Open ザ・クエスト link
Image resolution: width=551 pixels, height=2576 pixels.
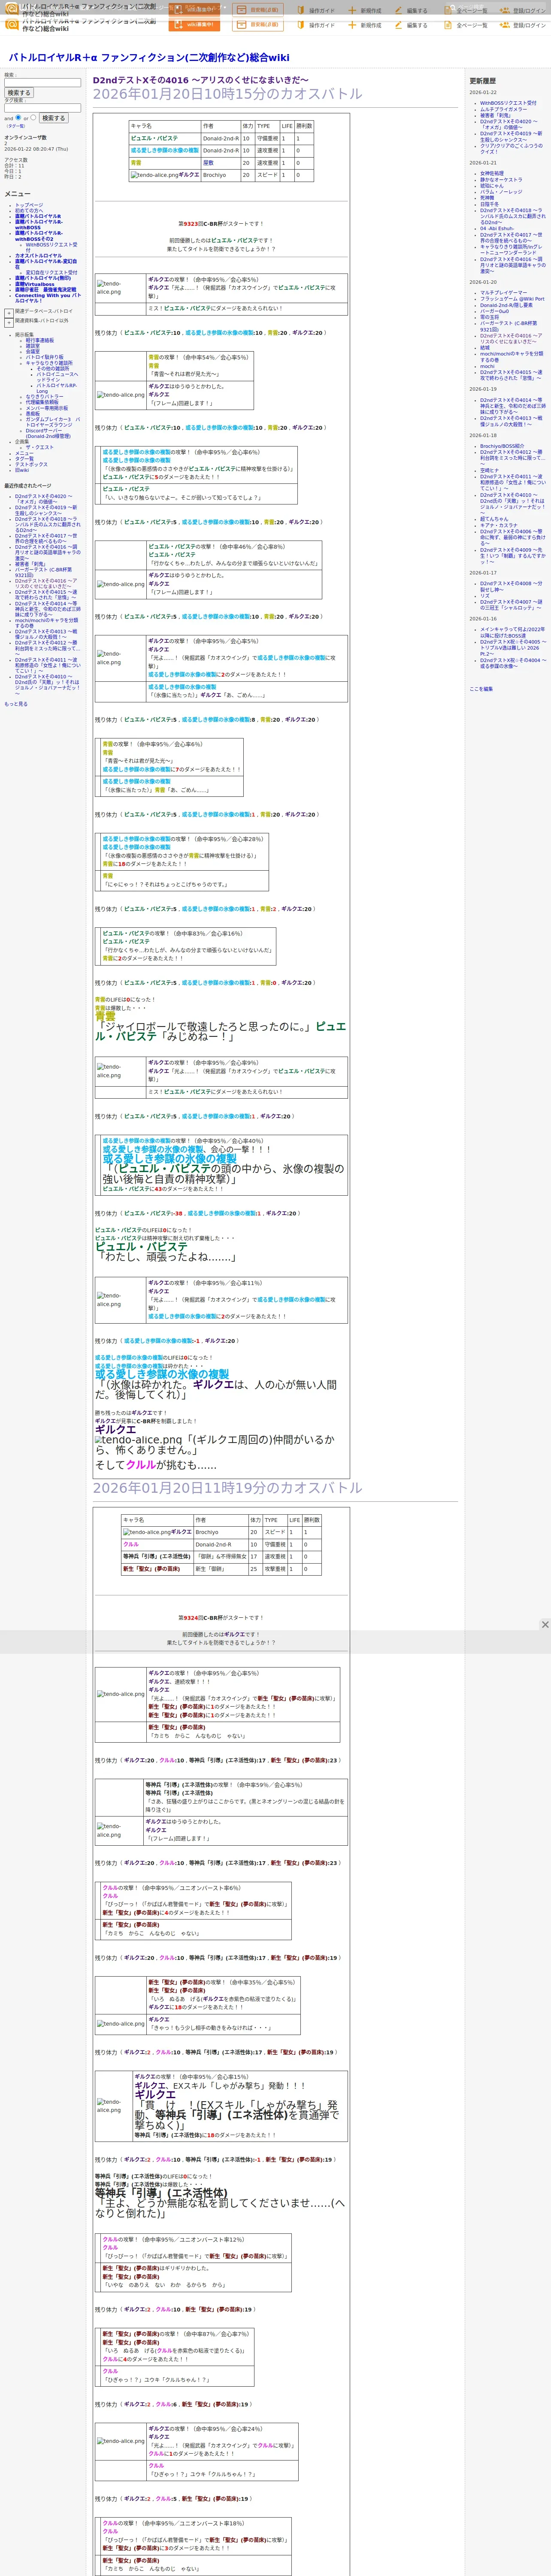(x=40, y=447)
